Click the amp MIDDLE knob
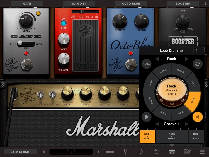 pyautogui.click(x=104, y=94)
